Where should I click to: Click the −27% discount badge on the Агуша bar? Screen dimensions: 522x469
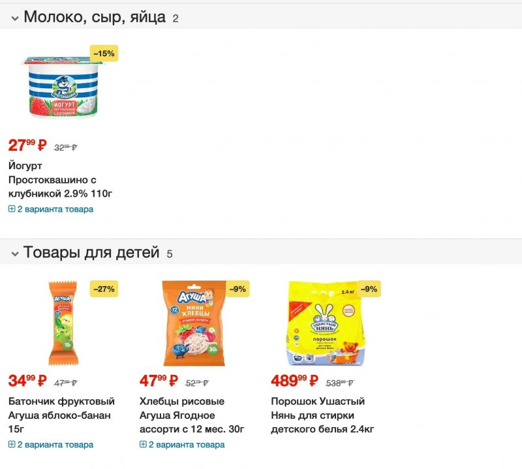(x=104, y=289)
